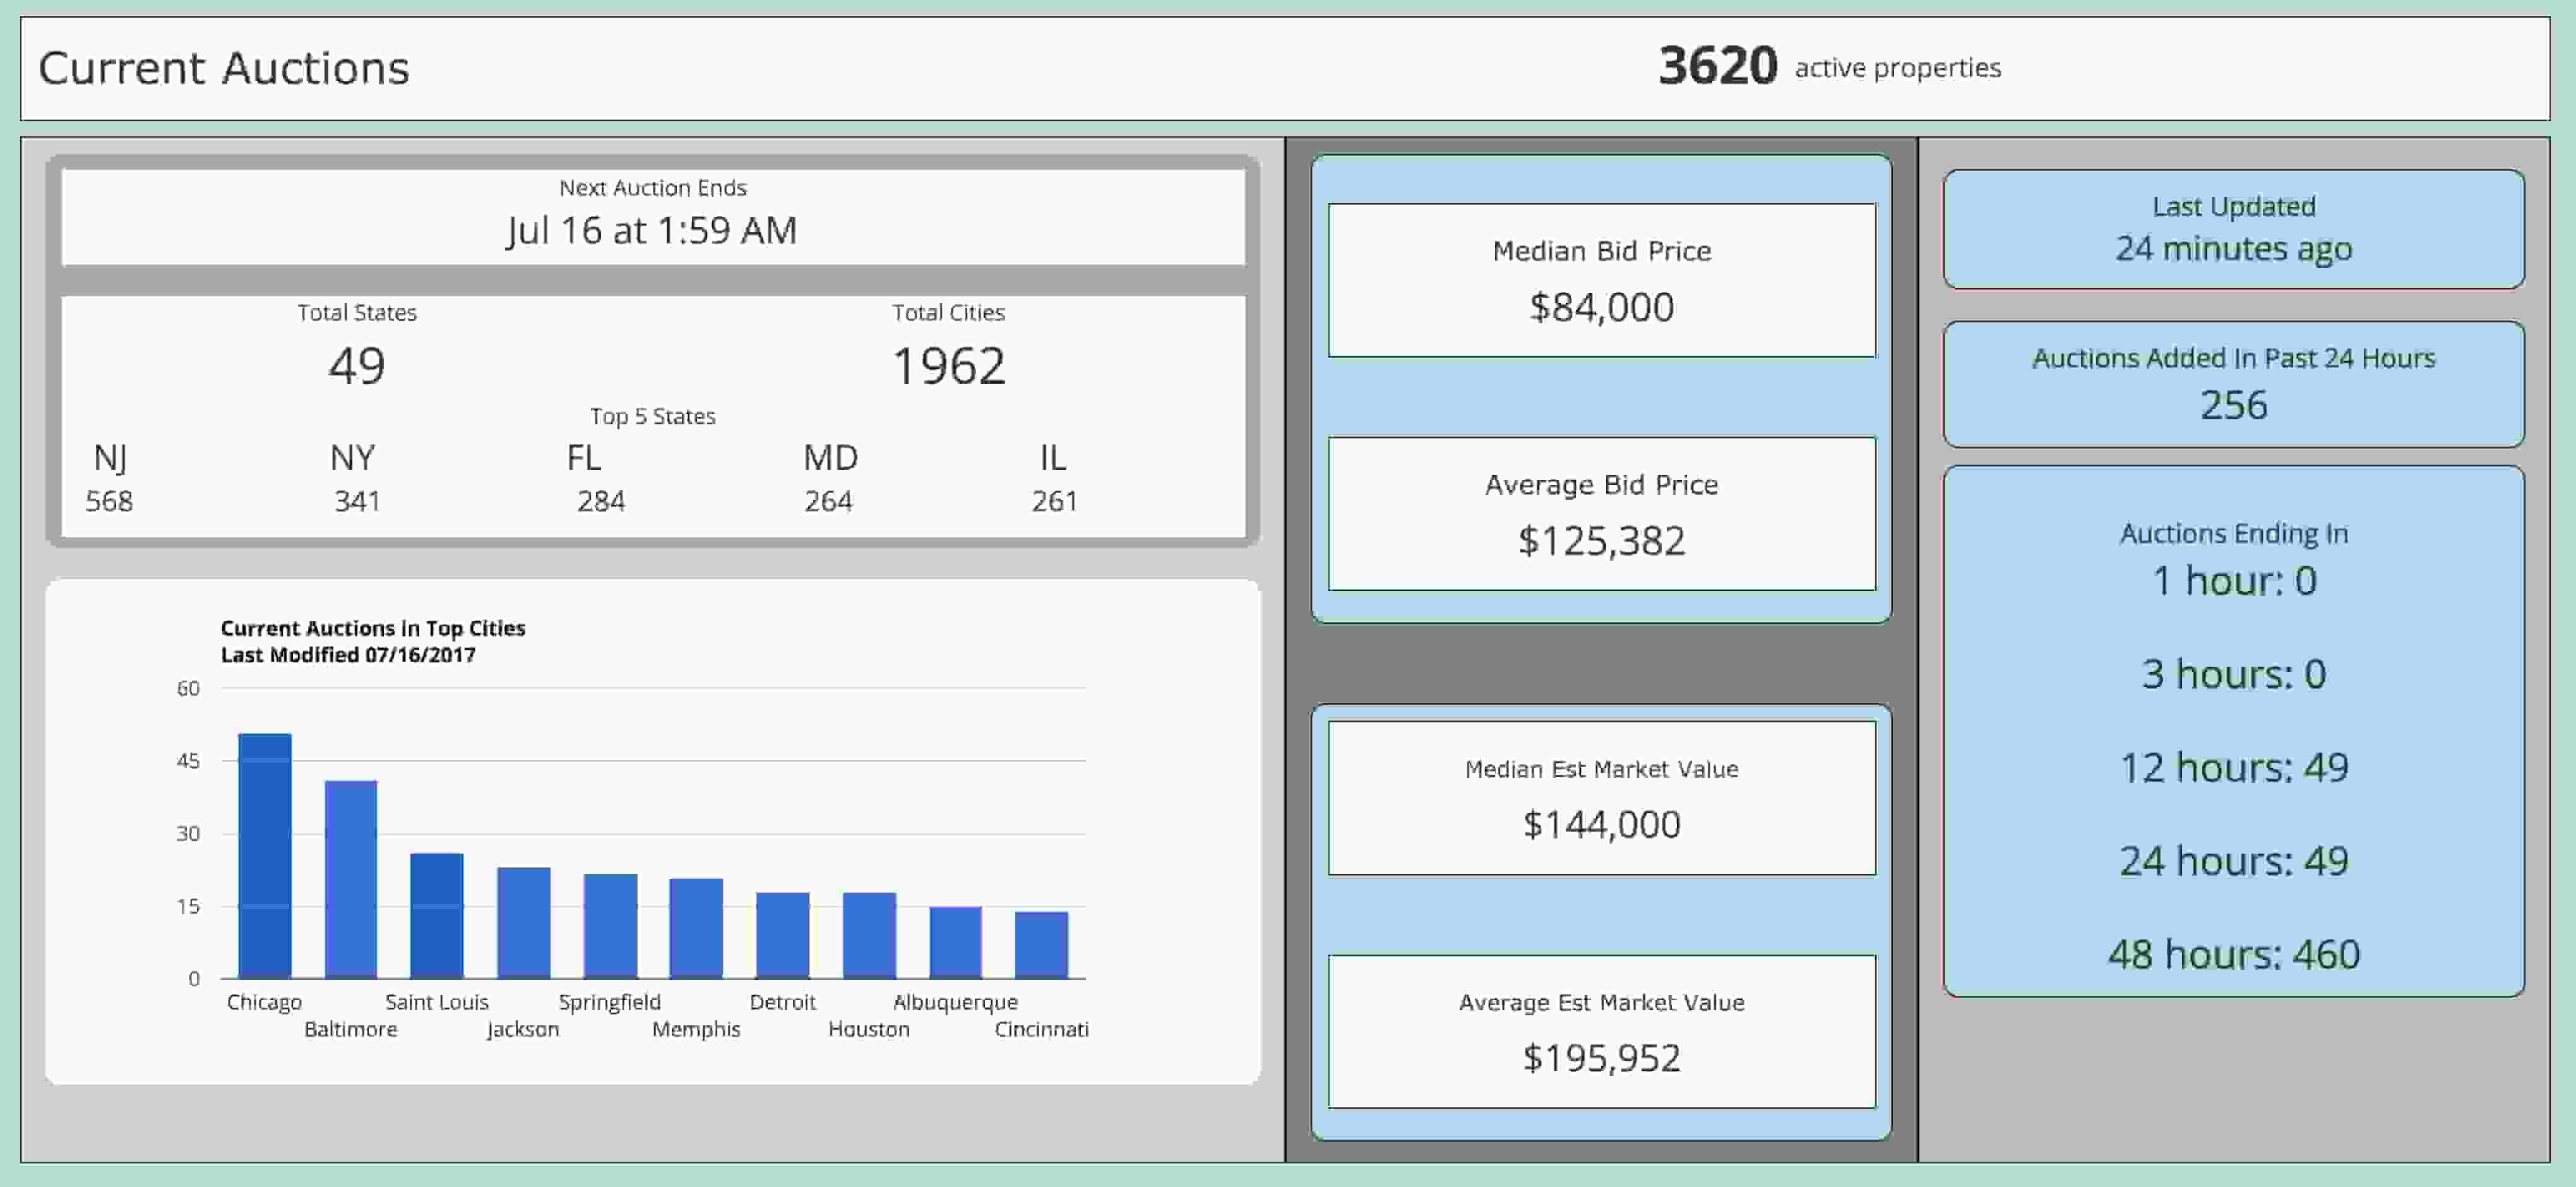Select the "Jul 16 at 1:59 AM" text

(x=652, y=231)
